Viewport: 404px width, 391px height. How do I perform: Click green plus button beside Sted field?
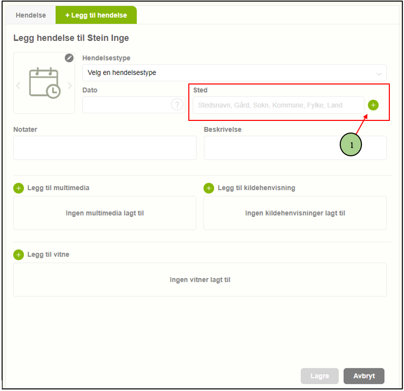tap(373, 105)
